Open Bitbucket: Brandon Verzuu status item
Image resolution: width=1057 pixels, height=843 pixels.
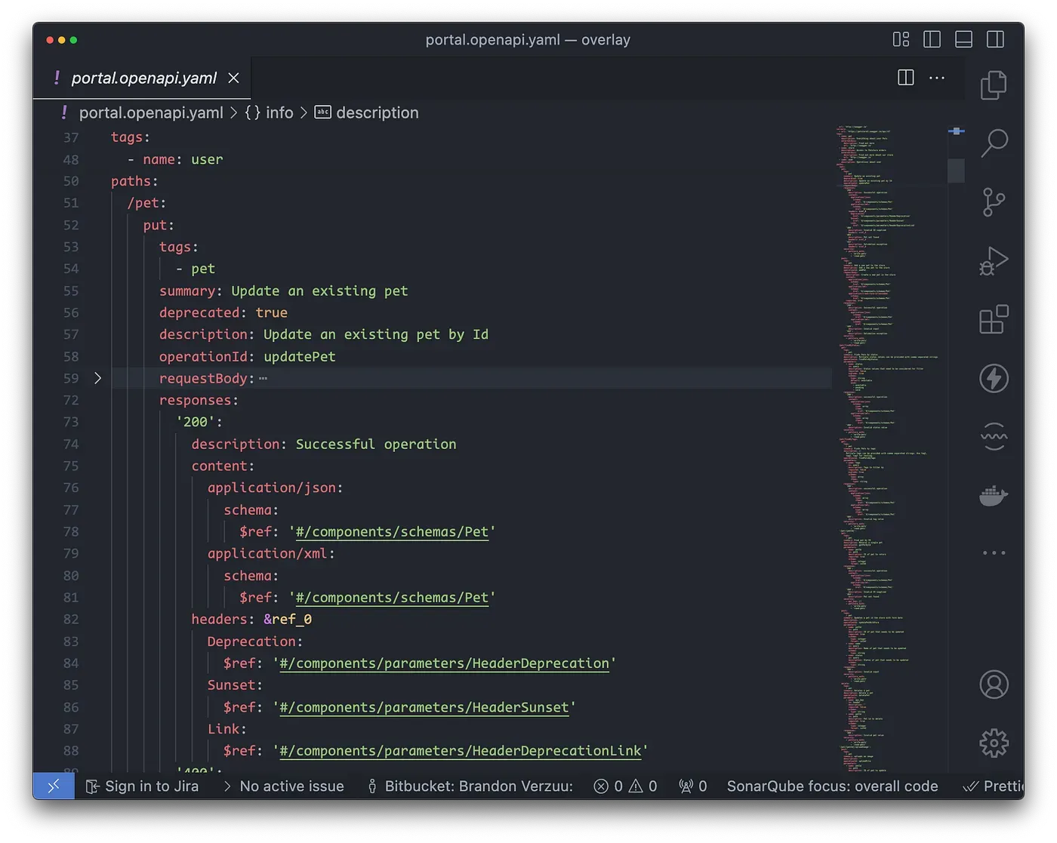pos(468,786)
